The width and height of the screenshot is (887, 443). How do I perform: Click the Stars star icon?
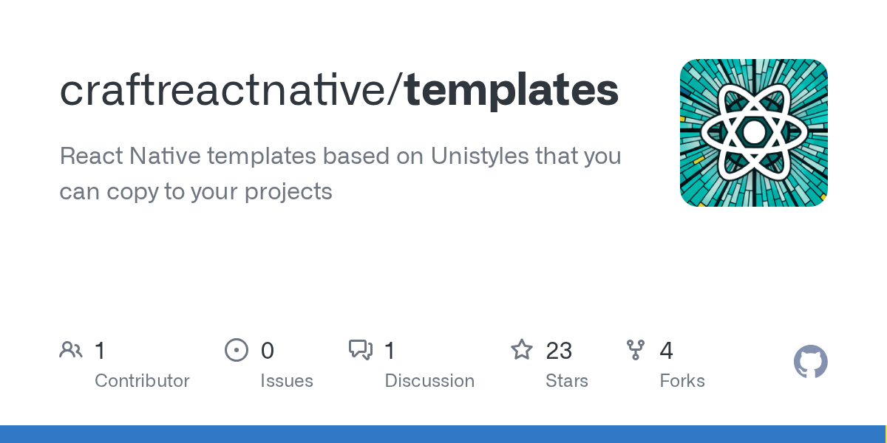click(x=522, y=350)
